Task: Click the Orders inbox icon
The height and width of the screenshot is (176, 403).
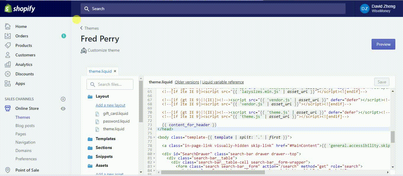Action: (8, 36)
